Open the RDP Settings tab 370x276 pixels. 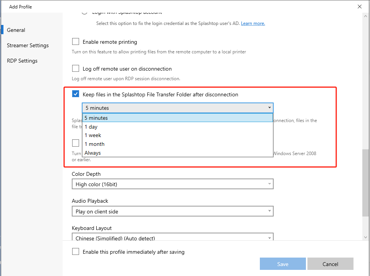tap(22, 61)
